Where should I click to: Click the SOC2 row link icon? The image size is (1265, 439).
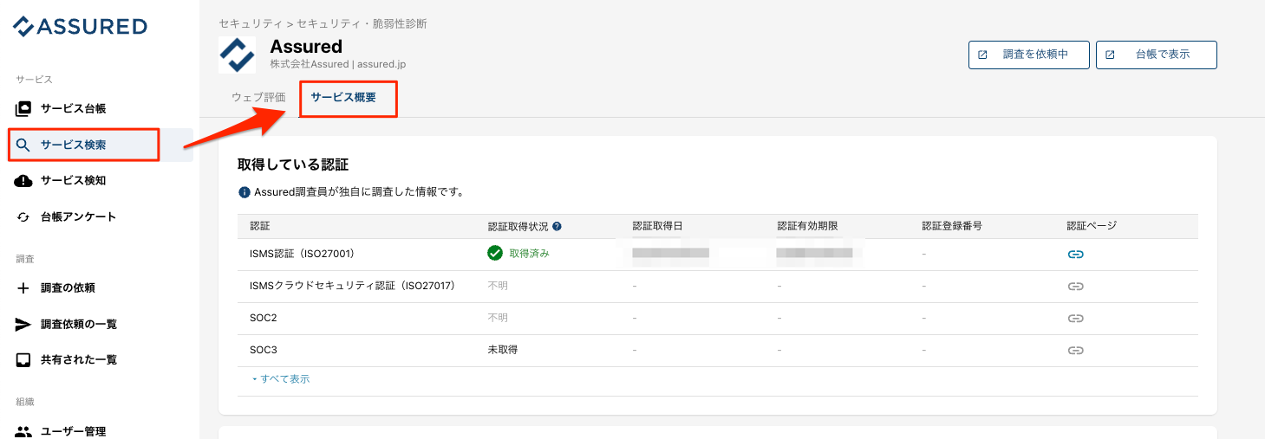click(x=1075, y=318)
